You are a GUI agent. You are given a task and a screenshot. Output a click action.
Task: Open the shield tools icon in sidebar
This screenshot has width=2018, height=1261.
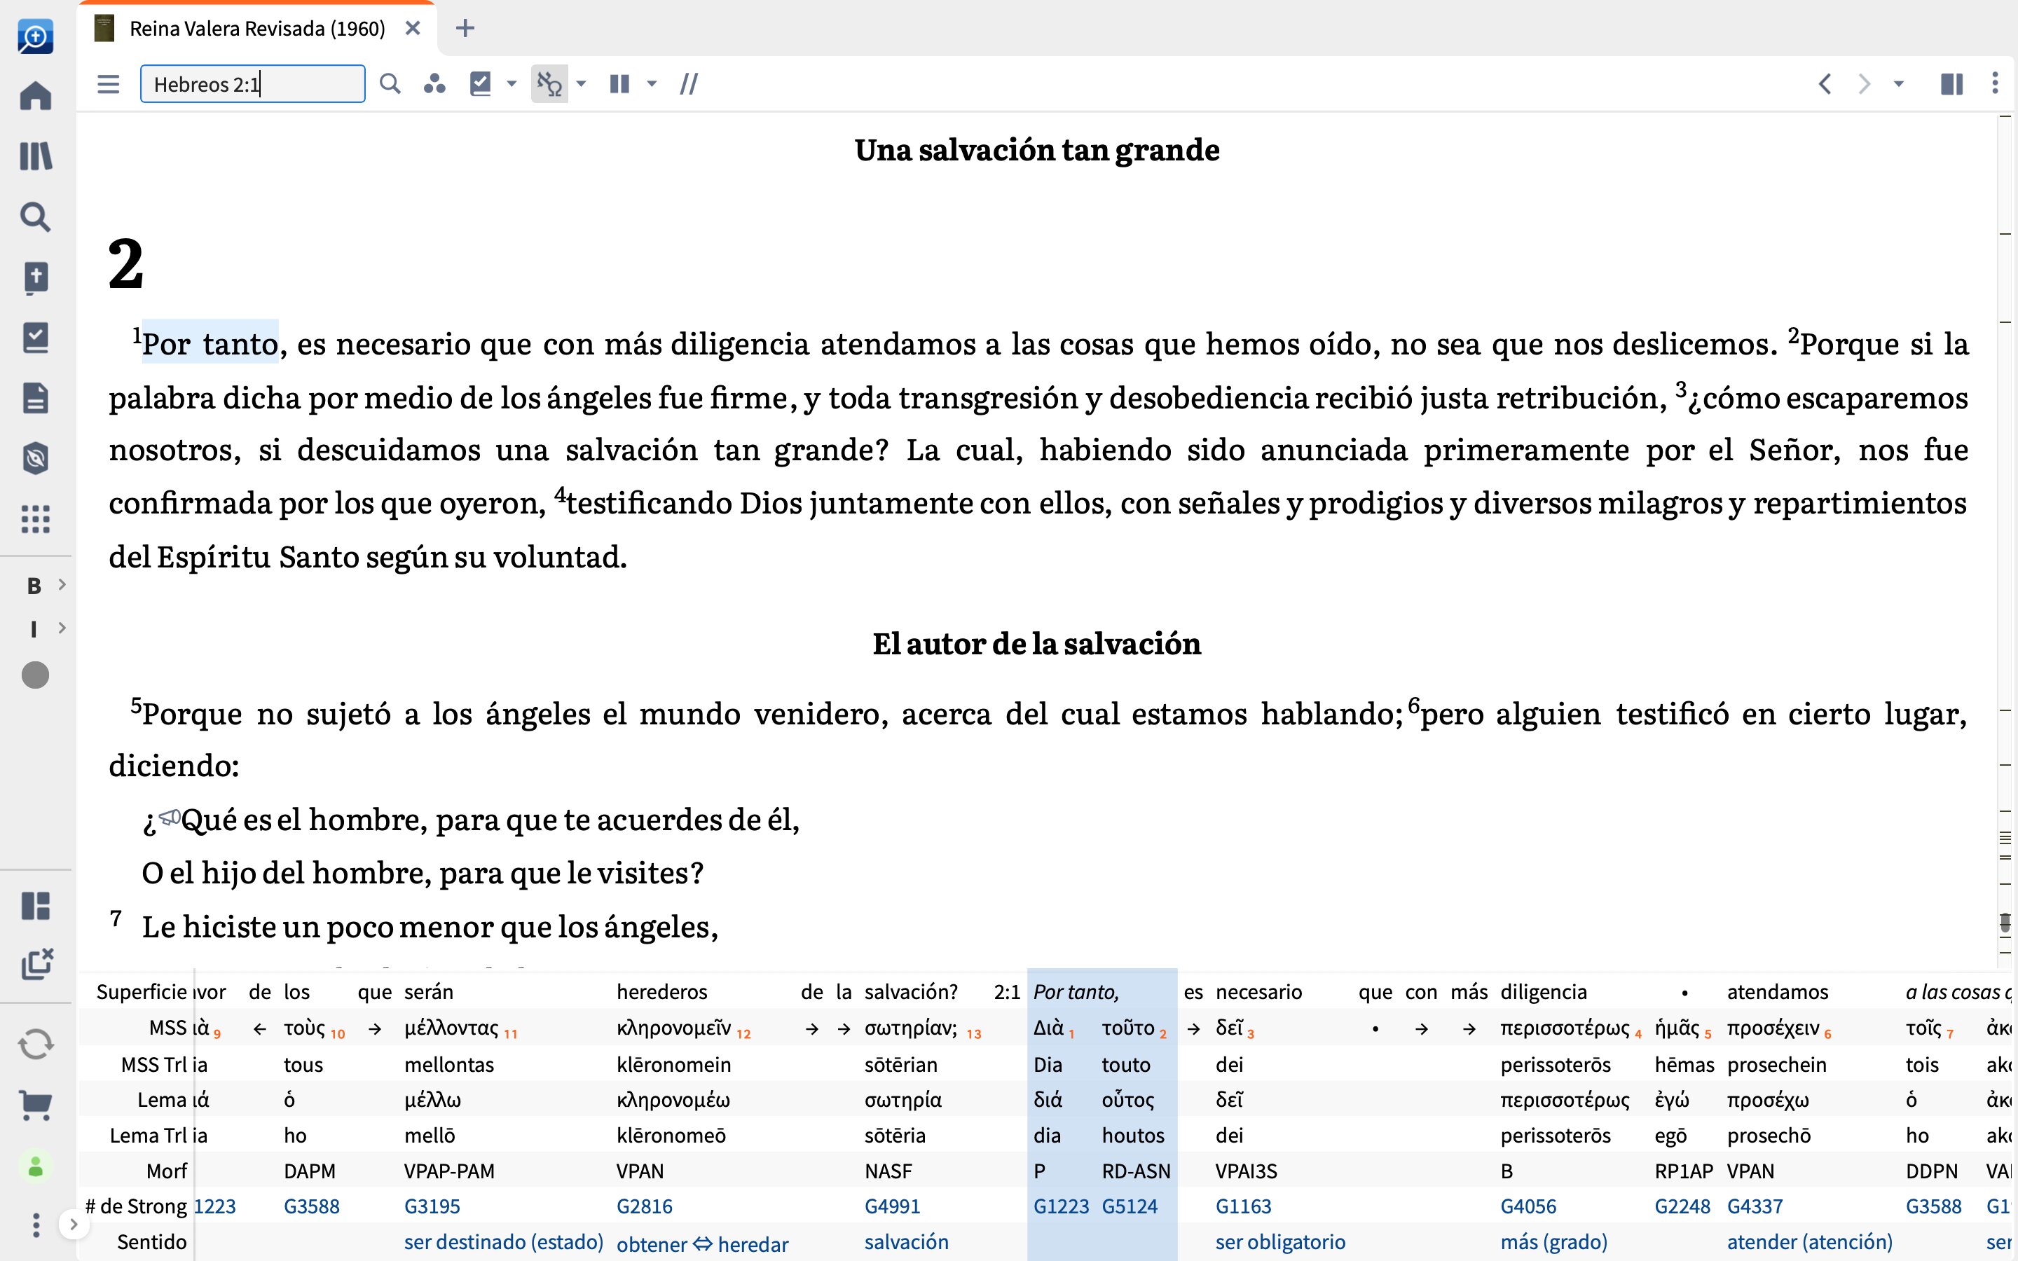[35, 458]
